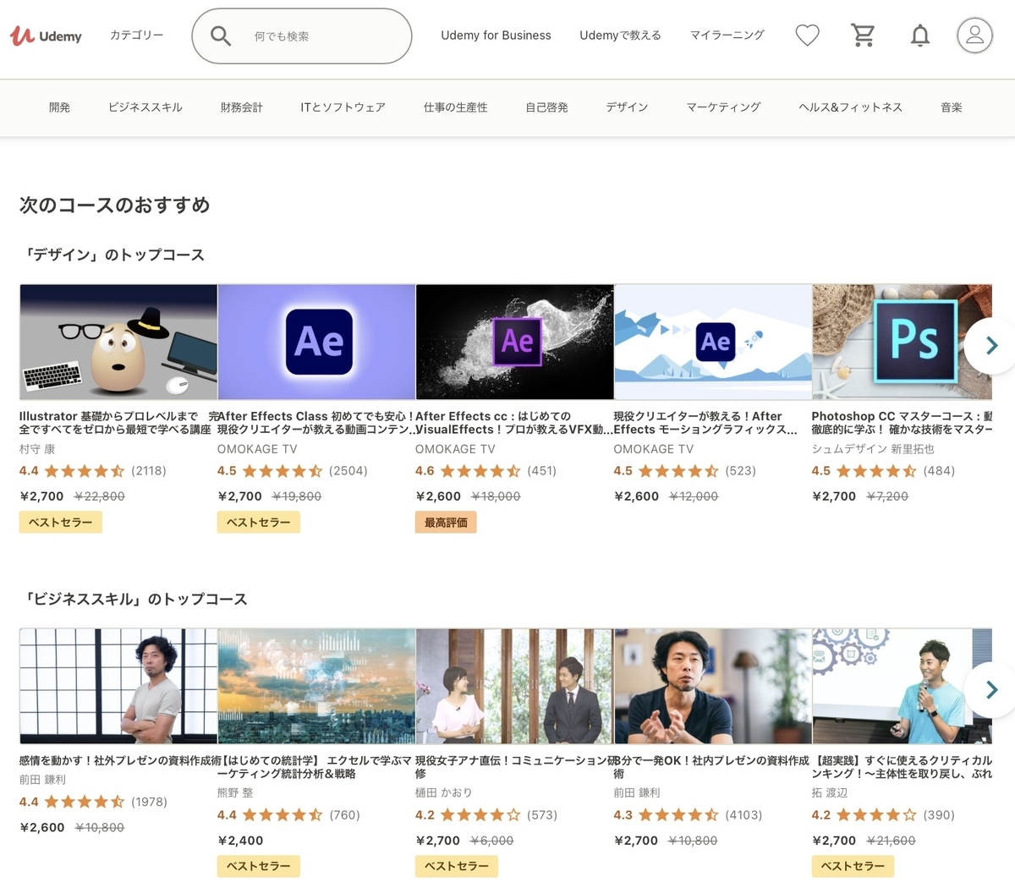Open the notifications bell icon

coord(920,35)
